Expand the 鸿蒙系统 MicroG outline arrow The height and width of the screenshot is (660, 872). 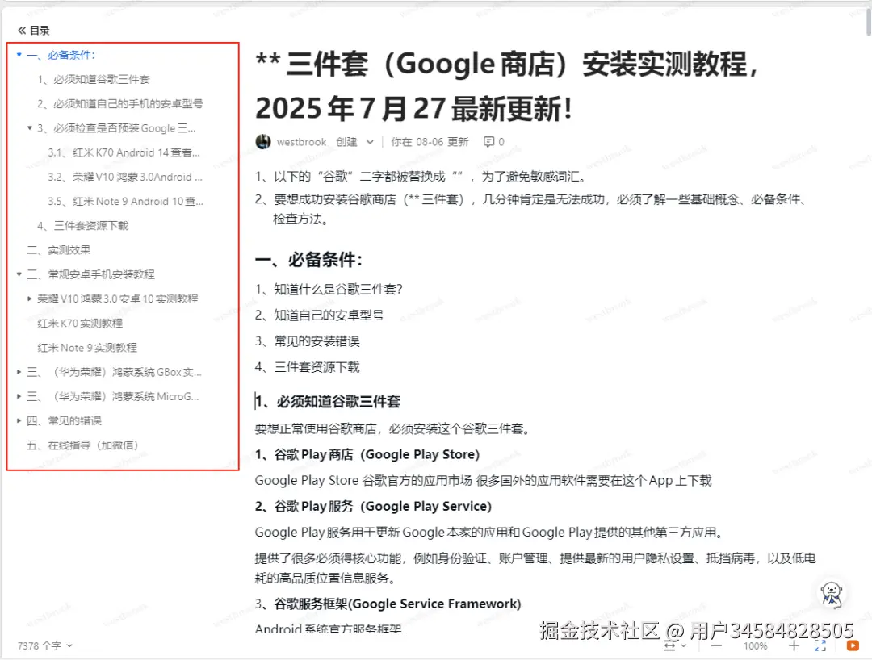tap(19, 397)
